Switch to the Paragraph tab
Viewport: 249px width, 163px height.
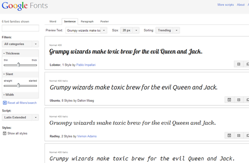point(87,21)
